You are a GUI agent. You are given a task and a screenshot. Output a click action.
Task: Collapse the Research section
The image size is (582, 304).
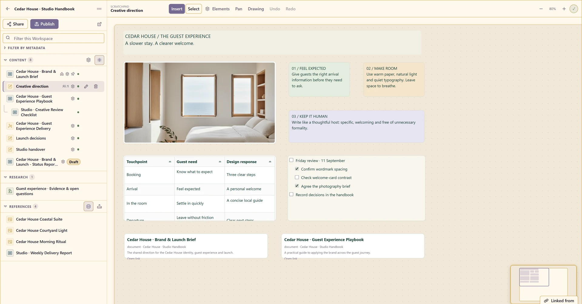[5, 177]
